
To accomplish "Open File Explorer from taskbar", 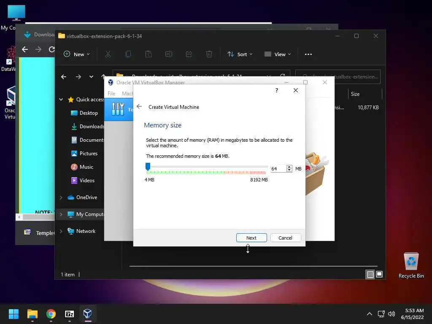I will (32, 314).
